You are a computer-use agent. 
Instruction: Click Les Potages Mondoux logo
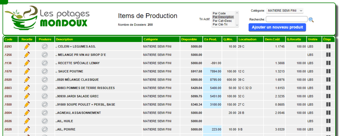point(47,18)
